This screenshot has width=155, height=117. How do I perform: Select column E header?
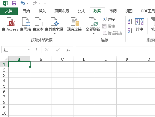point(106,59)
